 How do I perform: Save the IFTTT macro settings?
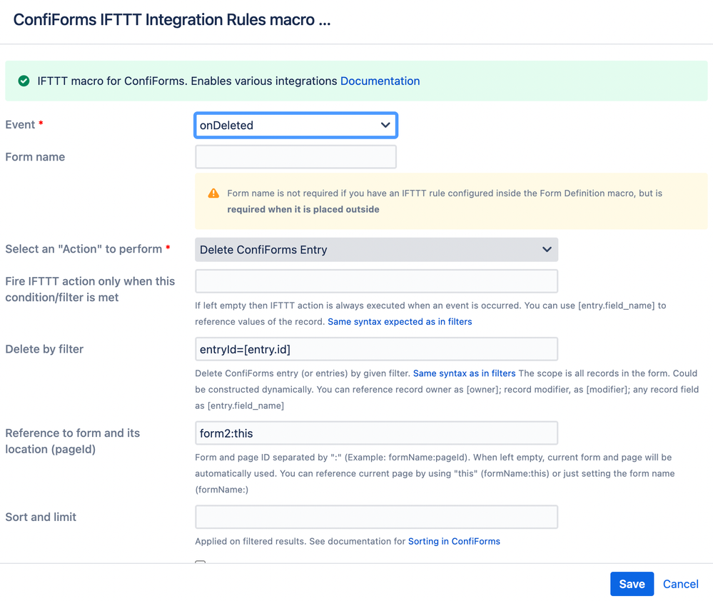click(632, 584)
